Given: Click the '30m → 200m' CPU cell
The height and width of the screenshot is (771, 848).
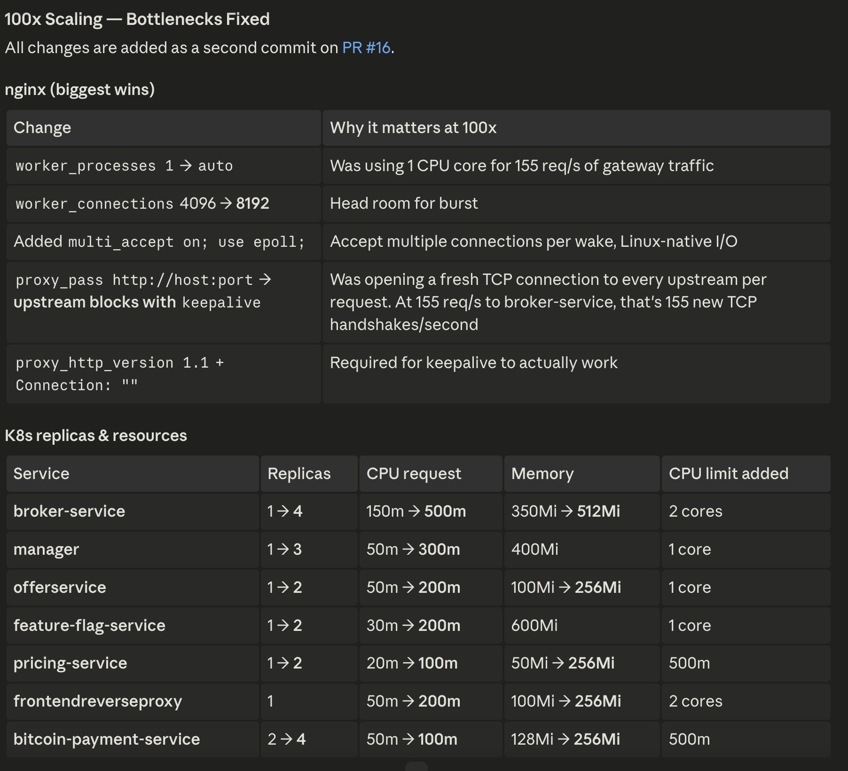Looking at the screenshot, I should click(431, 626).
